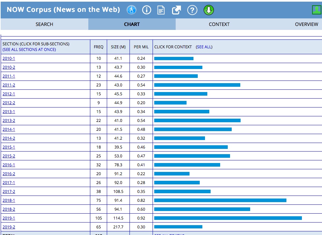
Task: Open the 2013-1 section link
Action: (9, 111)
